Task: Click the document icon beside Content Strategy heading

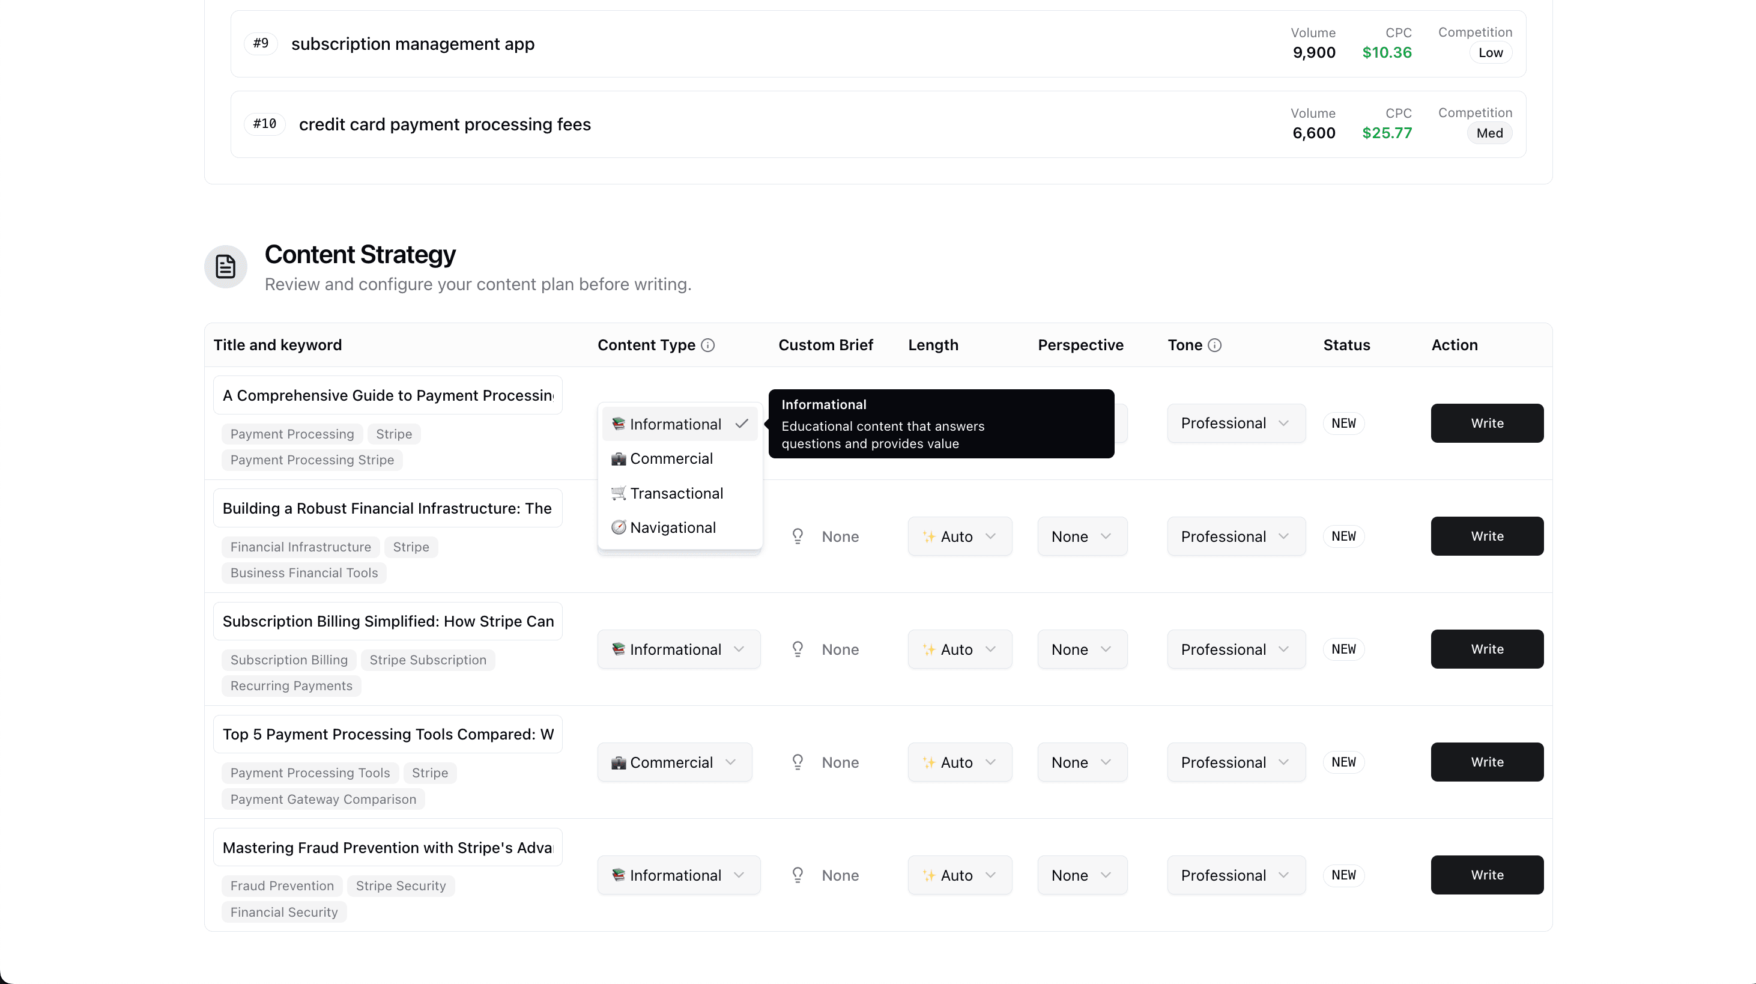Action: (225, 266)
